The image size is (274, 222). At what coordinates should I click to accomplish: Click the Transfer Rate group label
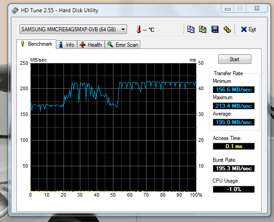pos(228,73)
